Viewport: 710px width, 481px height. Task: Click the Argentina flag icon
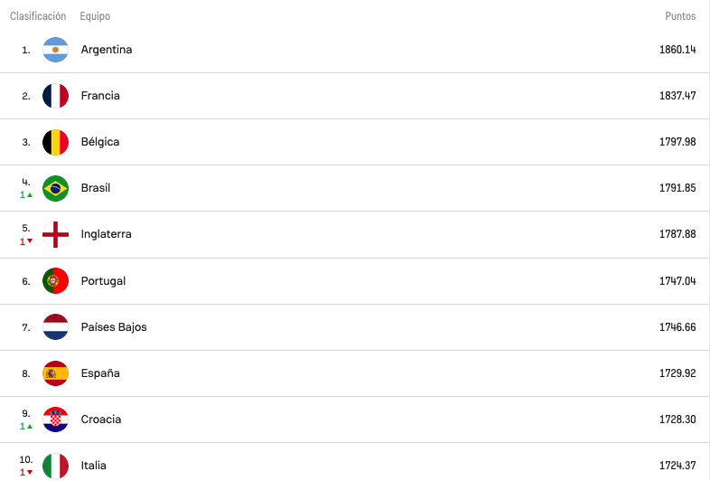click(55, 50)
